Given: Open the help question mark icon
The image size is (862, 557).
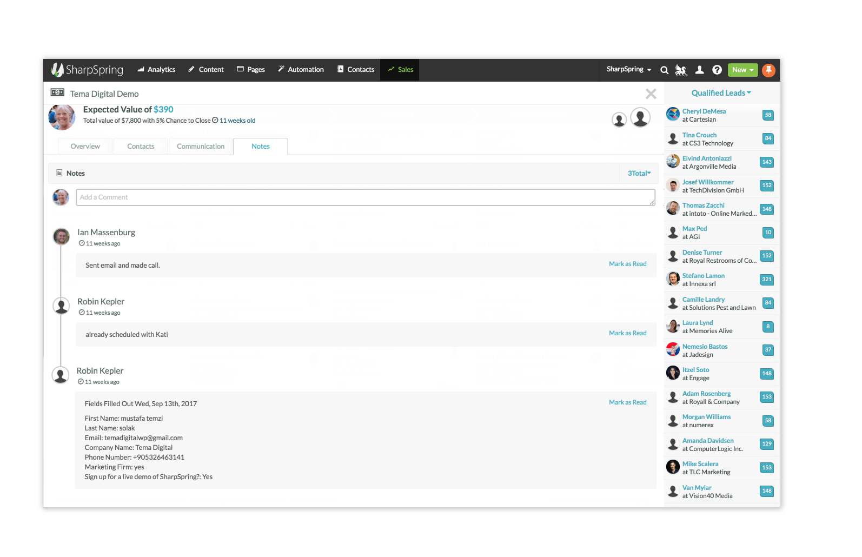Looking at the screenshot, I should coord(717,70).
